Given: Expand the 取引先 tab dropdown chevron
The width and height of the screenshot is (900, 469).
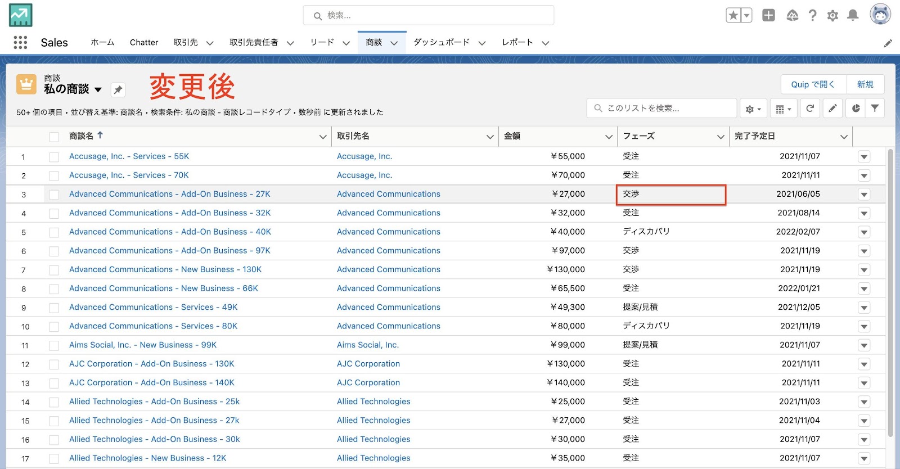Looking at the screenshot, I should click(x=210, y=43).
